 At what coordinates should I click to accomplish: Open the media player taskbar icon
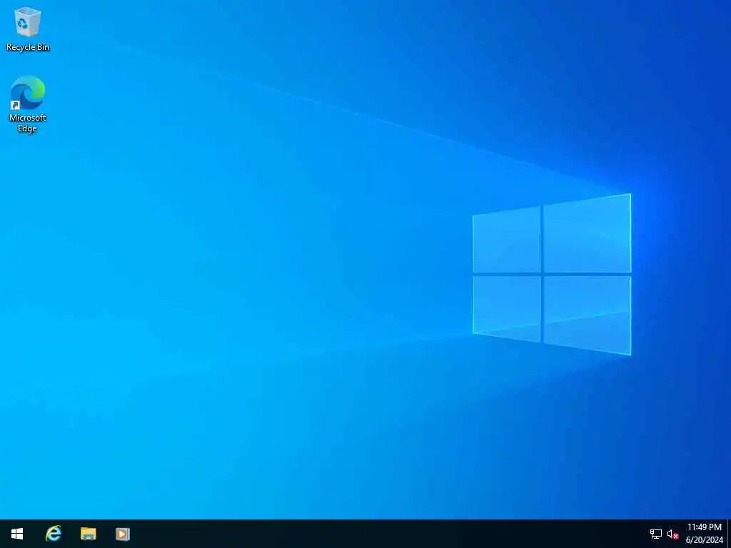coord(123,534)
